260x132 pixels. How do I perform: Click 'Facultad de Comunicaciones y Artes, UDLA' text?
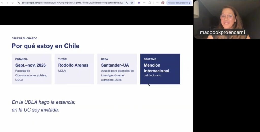tap(31, 75)
